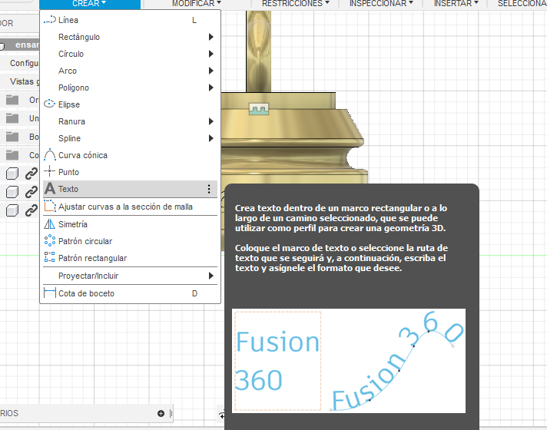Choose the Polígono menu entry
547x430 pixels.
coord(130,88)
